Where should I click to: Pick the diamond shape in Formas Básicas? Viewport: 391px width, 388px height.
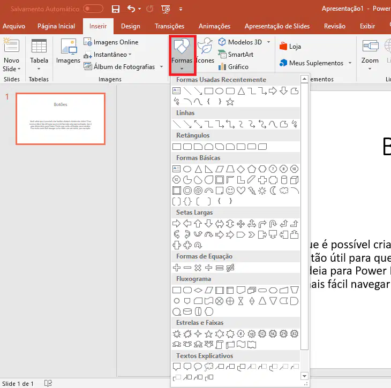(240, 169)
